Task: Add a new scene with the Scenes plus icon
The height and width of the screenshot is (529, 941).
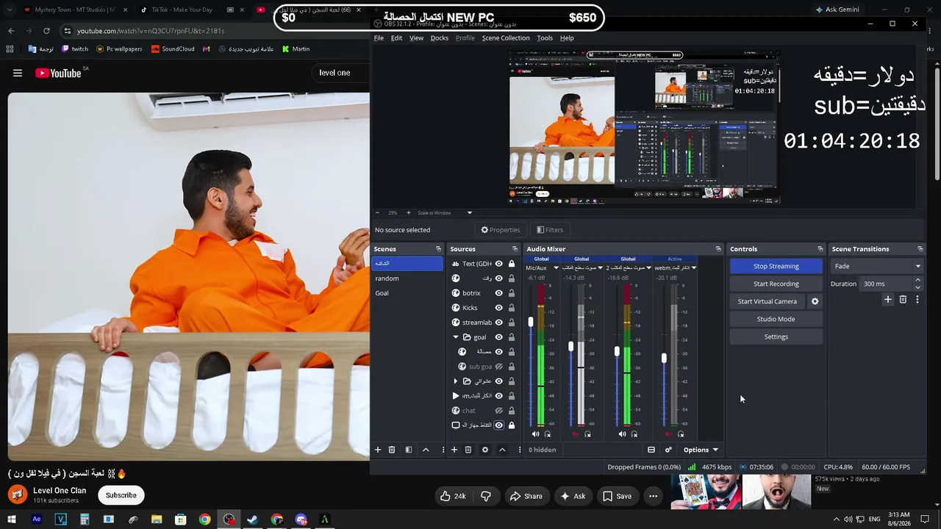Action: (378, 450)
